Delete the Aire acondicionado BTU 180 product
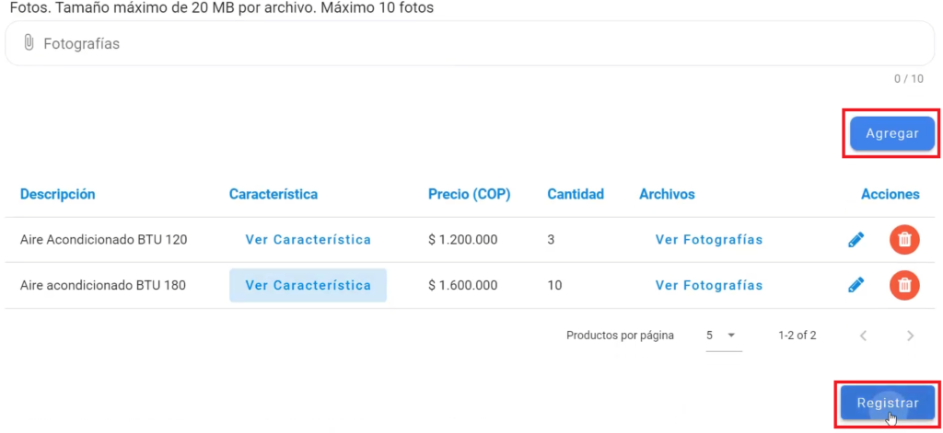Screen dimensions: 943x433 coord(904,285)
